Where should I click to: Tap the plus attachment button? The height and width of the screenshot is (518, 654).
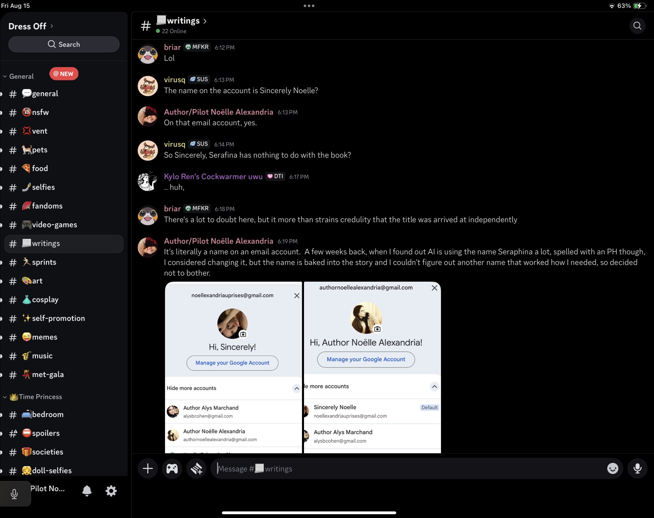click(148, 469)
